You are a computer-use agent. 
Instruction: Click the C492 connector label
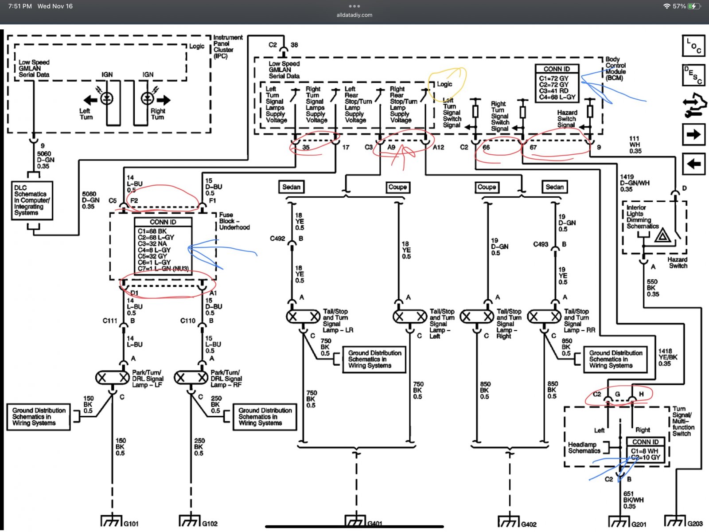click(277, 239)
